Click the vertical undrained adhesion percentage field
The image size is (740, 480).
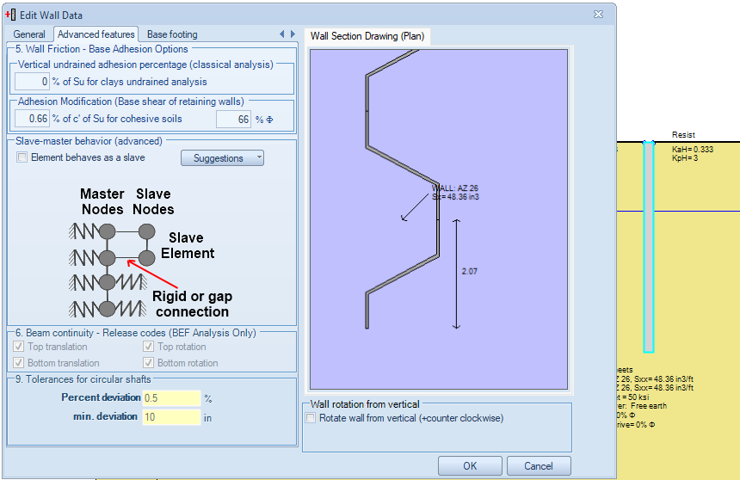point(32,82)
